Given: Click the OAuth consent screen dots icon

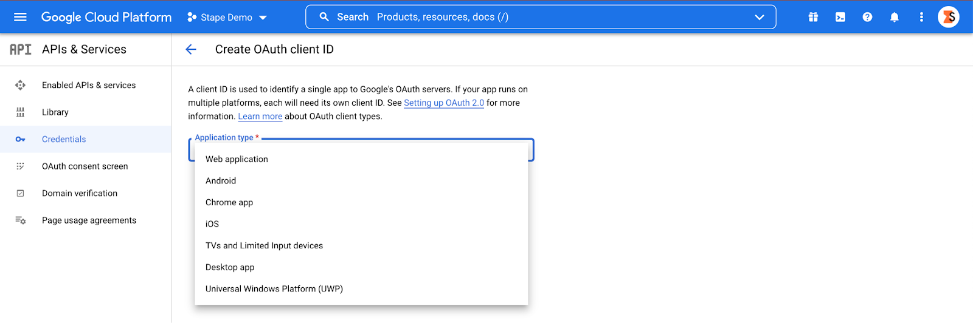Looking at the screenshot, I should point(20,166).
